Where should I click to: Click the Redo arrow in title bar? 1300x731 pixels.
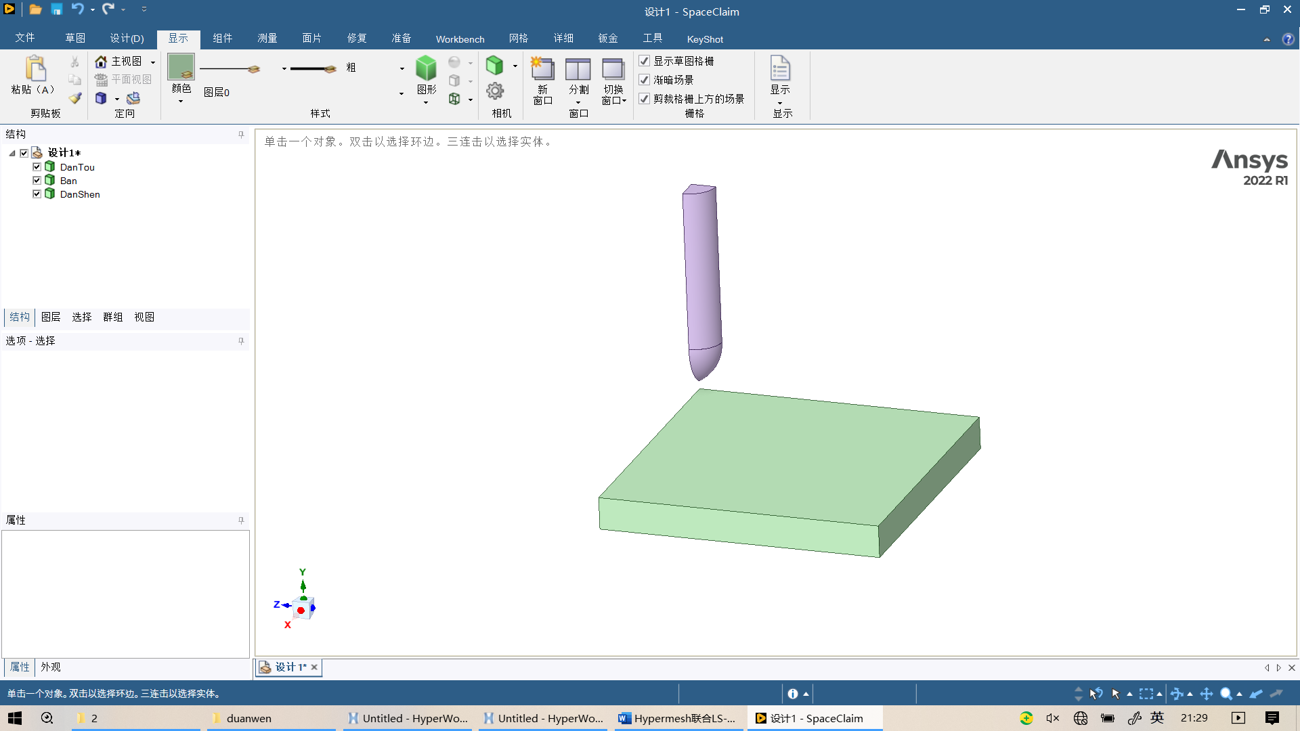pos(108,9)
